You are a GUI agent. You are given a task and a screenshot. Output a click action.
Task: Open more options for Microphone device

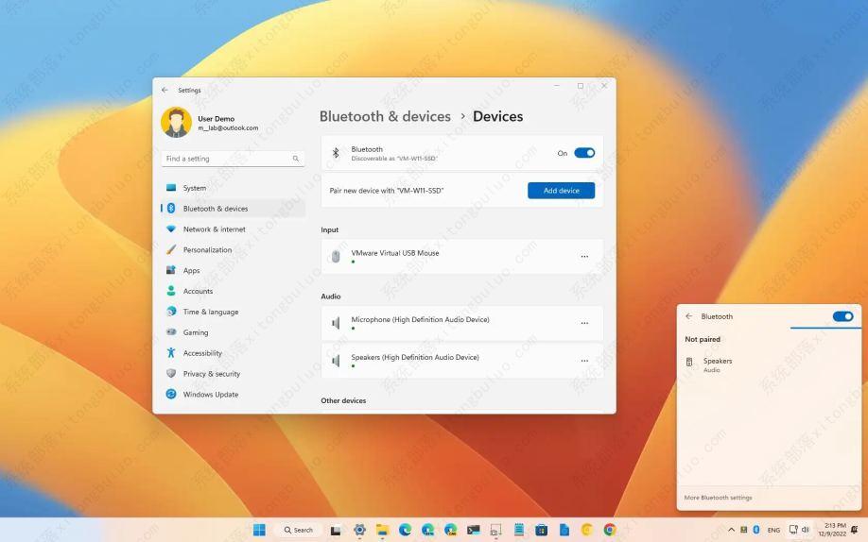click(x=584, y=323)
